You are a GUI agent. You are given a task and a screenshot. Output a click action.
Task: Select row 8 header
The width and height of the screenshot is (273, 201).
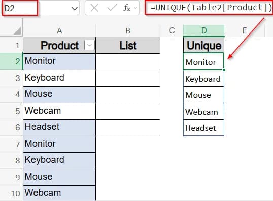coord(11,160)
